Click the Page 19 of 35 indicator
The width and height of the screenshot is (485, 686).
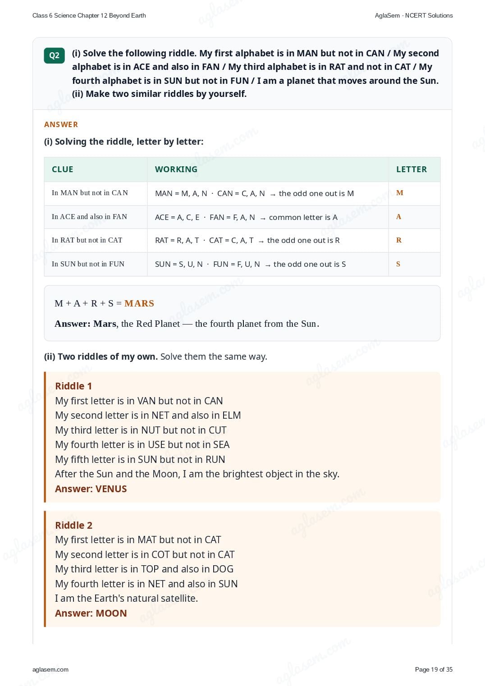tap(434, 669)
